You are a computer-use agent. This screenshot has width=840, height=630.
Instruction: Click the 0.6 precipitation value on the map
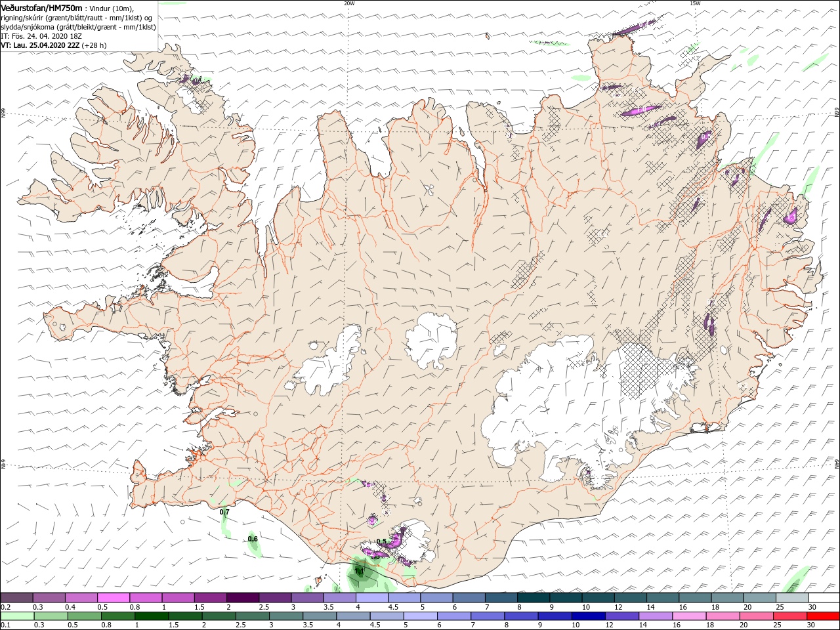click(x=253, y=539)
